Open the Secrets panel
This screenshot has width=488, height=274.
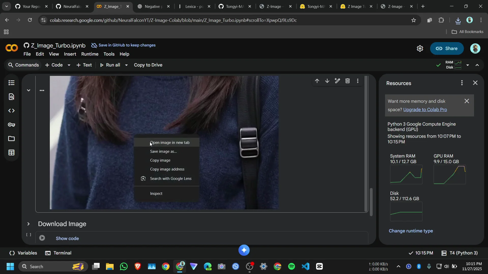(11, 125)
